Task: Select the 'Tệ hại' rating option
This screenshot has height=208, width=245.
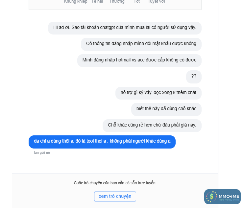Action: click(x=97, y=2)
